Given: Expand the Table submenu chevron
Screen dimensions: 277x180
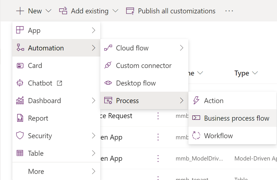Looking at the screenshot, I should (94, 153).
